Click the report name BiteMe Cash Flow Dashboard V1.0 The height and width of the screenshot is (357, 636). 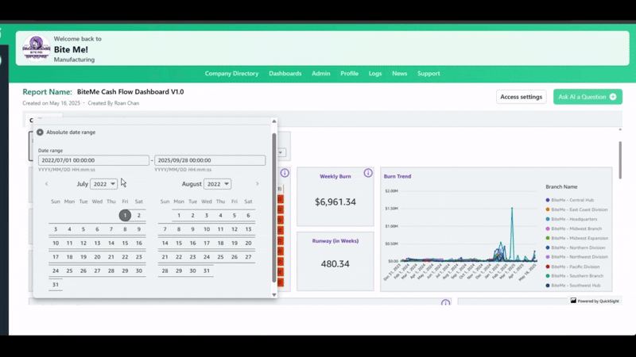click(x=130, y=92)
